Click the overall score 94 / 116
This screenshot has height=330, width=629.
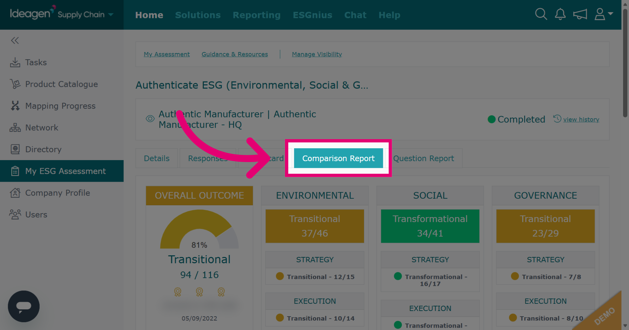click(x=199, y=275)
